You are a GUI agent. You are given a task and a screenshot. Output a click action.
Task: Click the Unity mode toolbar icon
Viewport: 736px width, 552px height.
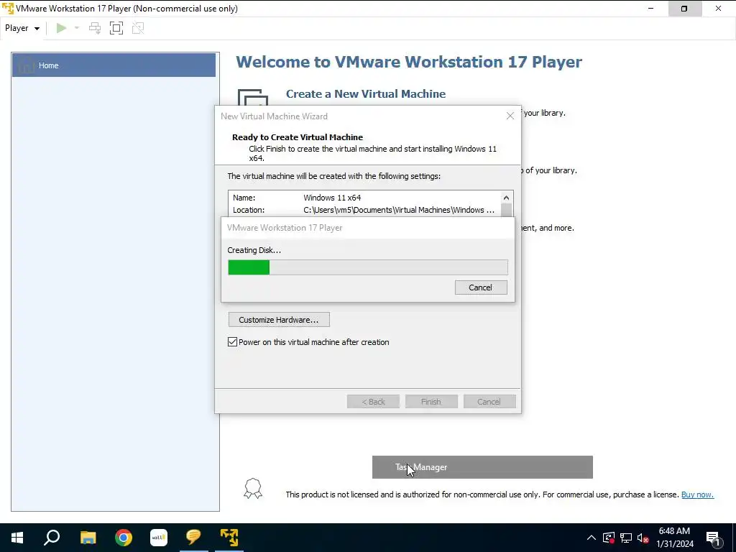(x=138, y=28)
